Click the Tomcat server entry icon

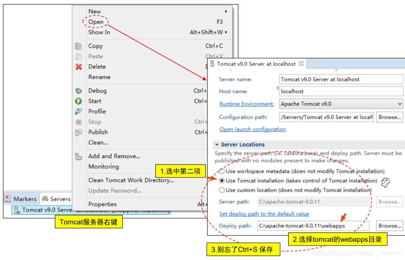click(x=17, y=210)
